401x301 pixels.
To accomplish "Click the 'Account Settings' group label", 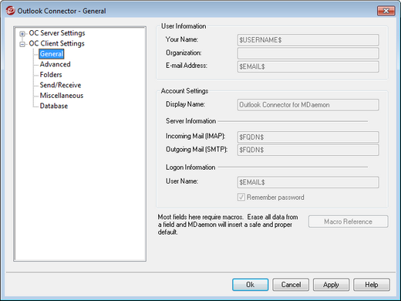I will pos(184,91).
